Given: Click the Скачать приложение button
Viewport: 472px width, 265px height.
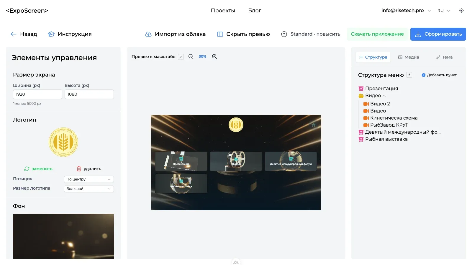Looking at the screenshot, I should pos(377,34).
